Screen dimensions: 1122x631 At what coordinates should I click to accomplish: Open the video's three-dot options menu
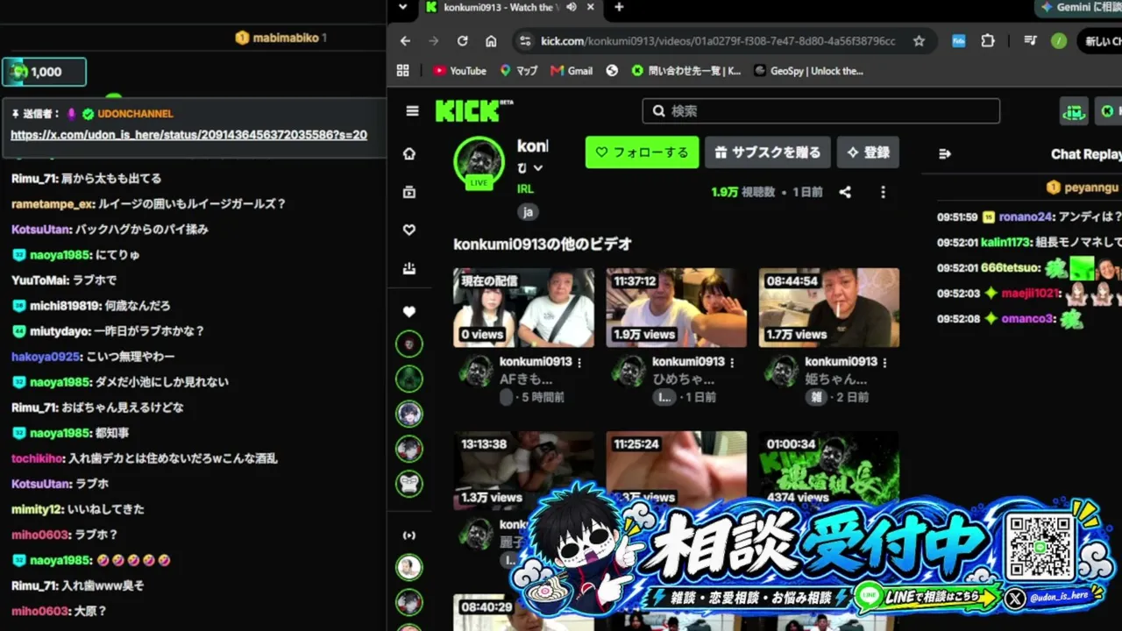point(883,192)
